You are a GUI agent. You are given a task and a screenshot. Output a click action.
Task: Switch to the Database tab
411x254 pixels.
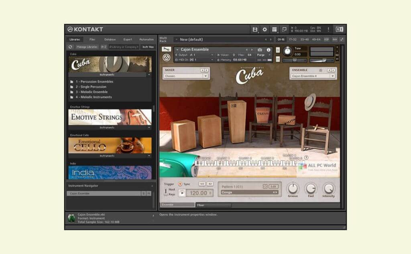(110, 40)
